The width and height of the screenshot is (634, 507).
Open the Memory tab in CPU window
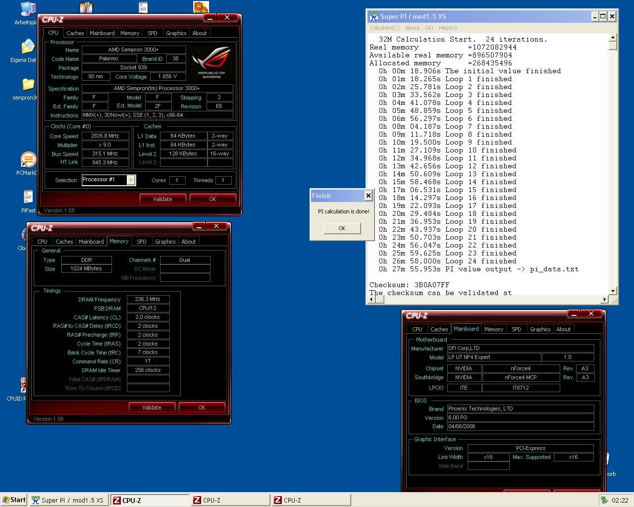point(130,33)
